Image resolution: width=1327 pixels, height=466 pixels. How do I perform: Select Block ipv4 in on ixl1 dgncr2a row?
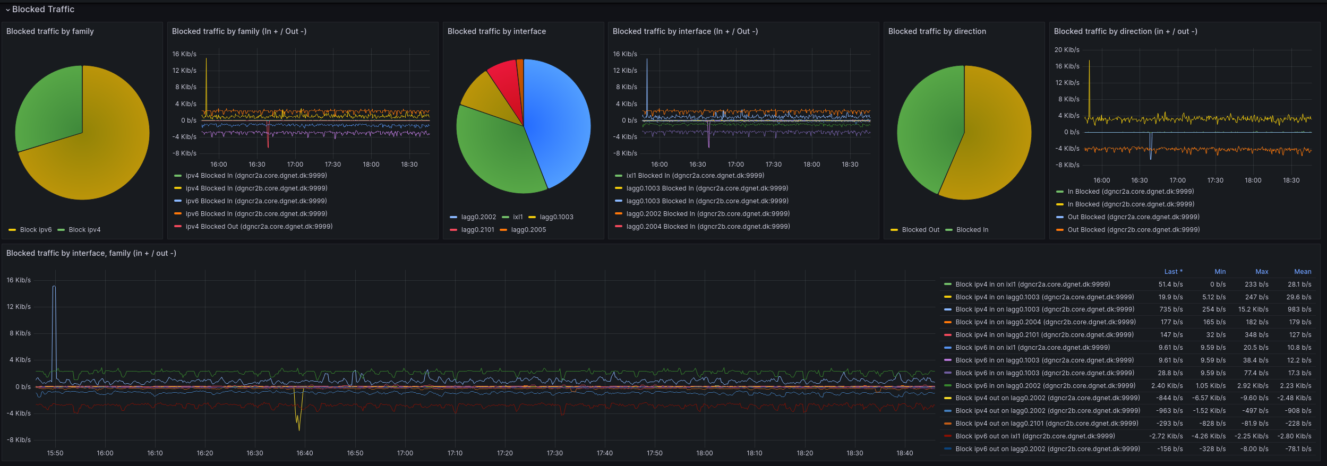[x=1032, y=284]
